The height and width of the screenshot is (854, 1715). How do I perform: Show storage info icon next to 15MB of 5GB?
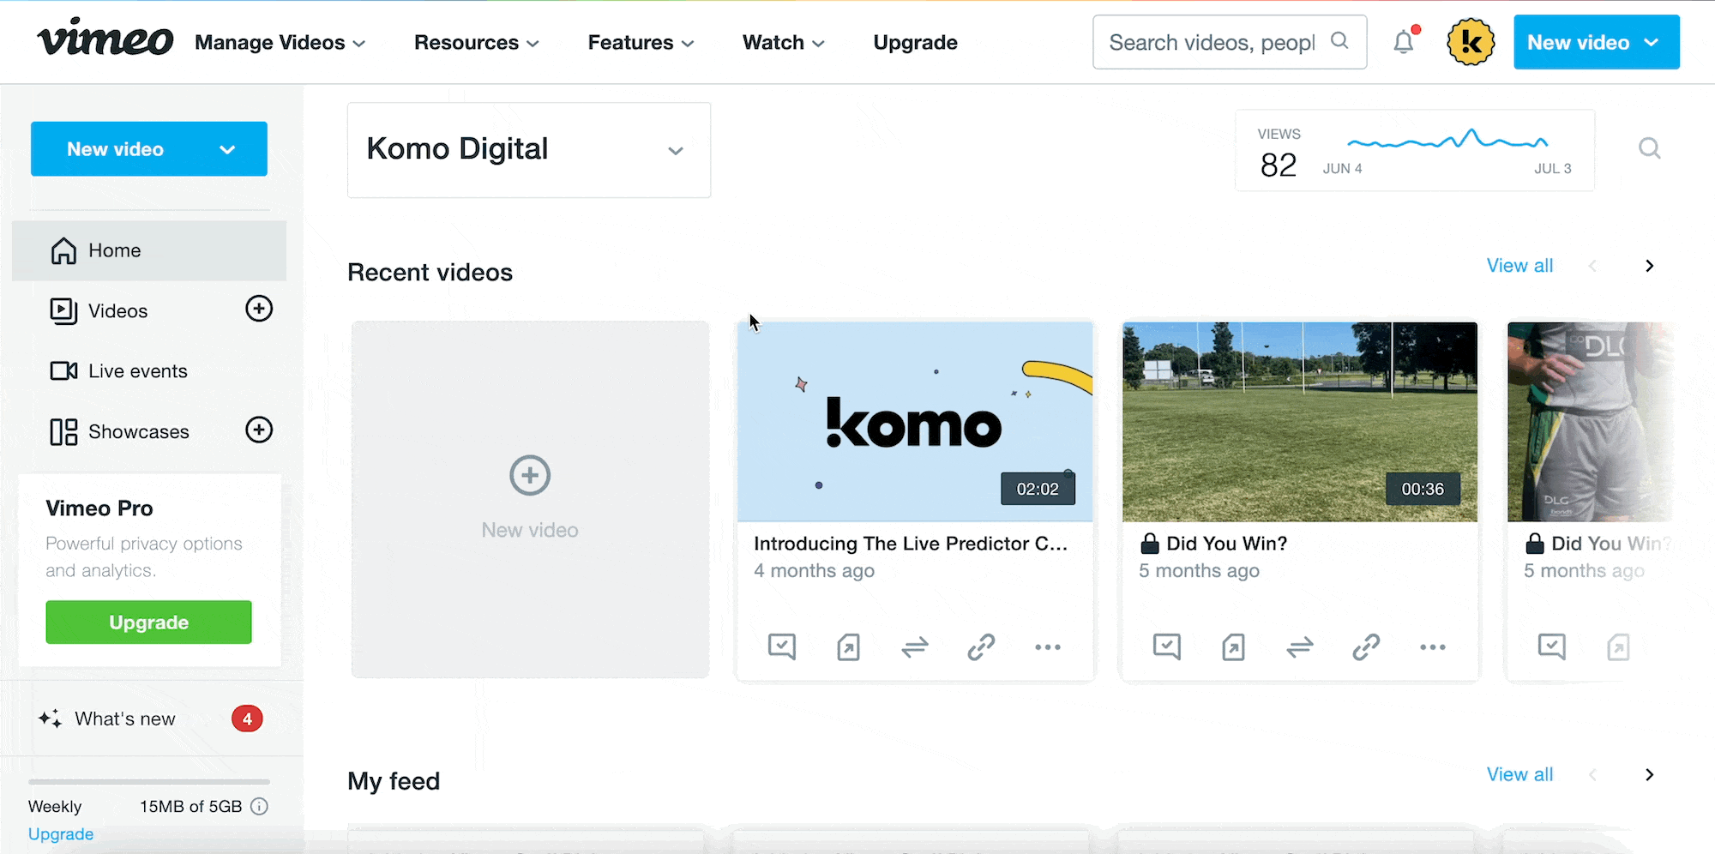point(260,806)
